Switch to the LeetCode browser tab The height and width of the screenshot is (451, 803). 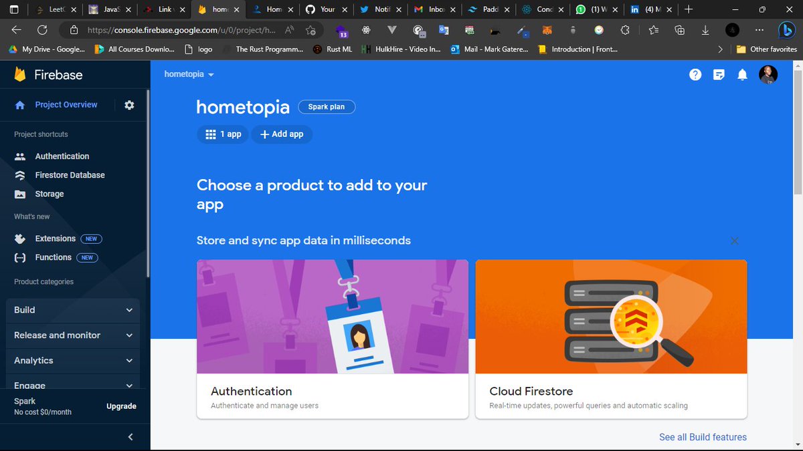click(56, 9)
